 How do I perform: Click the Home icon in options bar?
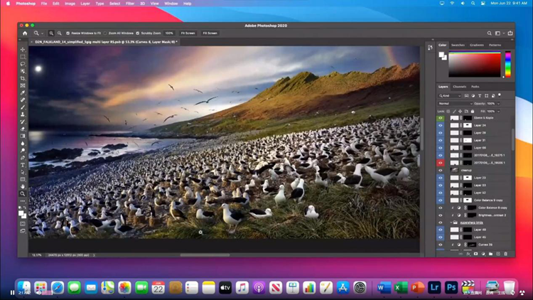tap(25, 33)
